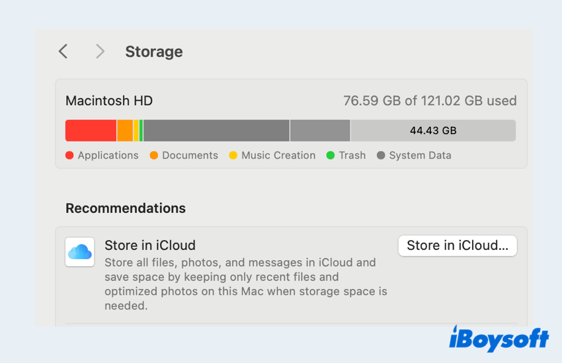Click the red Applications legend dot
562x363 pixels.
[x=69, y=155]
